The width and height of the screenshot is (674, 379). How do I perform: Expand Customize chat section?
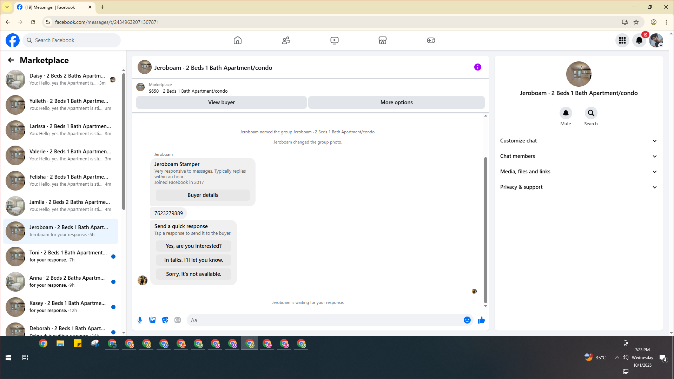click(579, 141)
